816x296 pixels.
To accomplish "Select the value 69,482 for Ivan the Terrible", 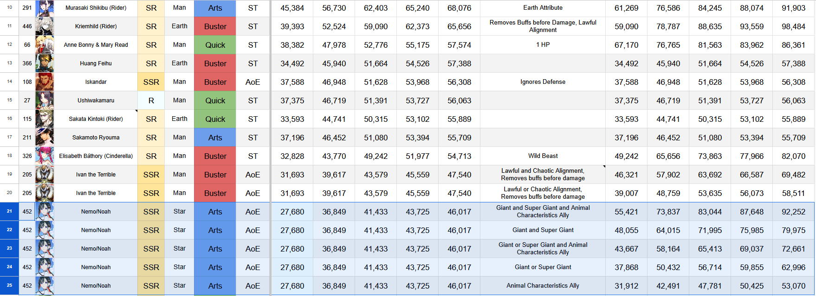I will pos(794,175).
